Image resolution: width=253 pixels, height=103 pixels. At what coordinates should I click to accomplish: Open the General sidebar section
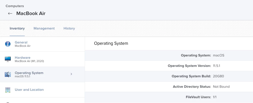42,44
